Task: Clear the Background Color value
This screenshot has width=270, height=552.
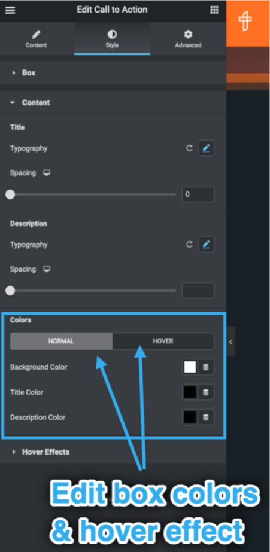Action: pyautogui.click(x=206, y=367)
